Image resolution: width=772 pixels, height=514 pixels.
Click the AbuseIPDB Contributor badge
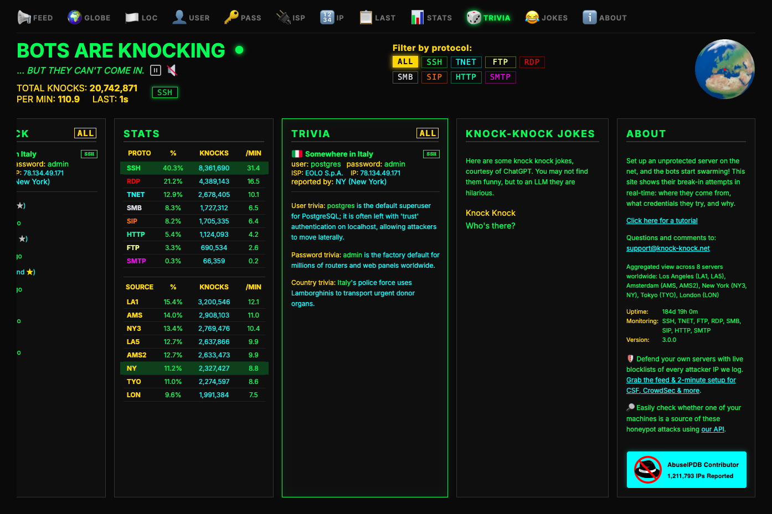point(687,470)
